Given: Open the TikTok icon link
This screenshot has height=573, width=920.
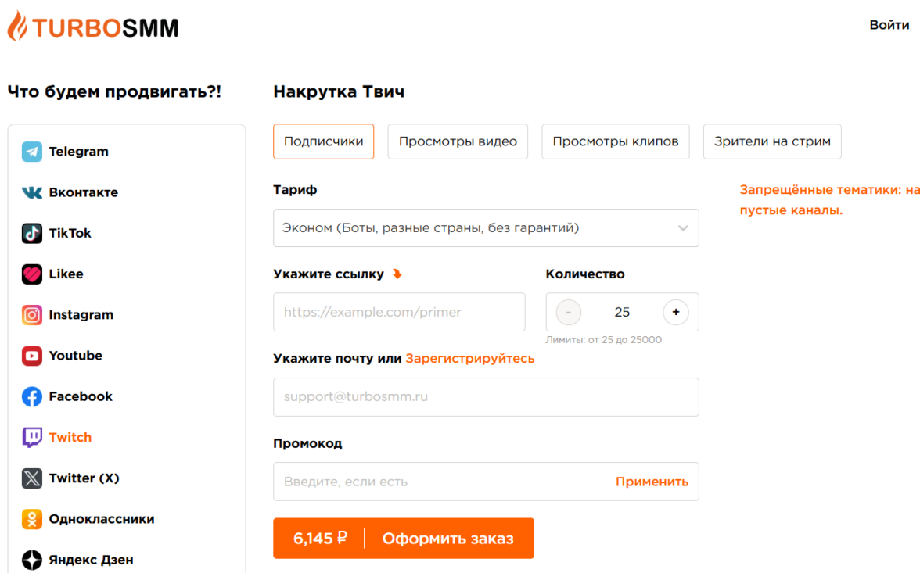Looking at the screenshot, I should click(x=32, y=233).
